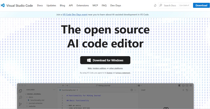This screenshot has height=109, width=210.
Task: Open Extensions in top navigation
Action: (x=83, y=5)
